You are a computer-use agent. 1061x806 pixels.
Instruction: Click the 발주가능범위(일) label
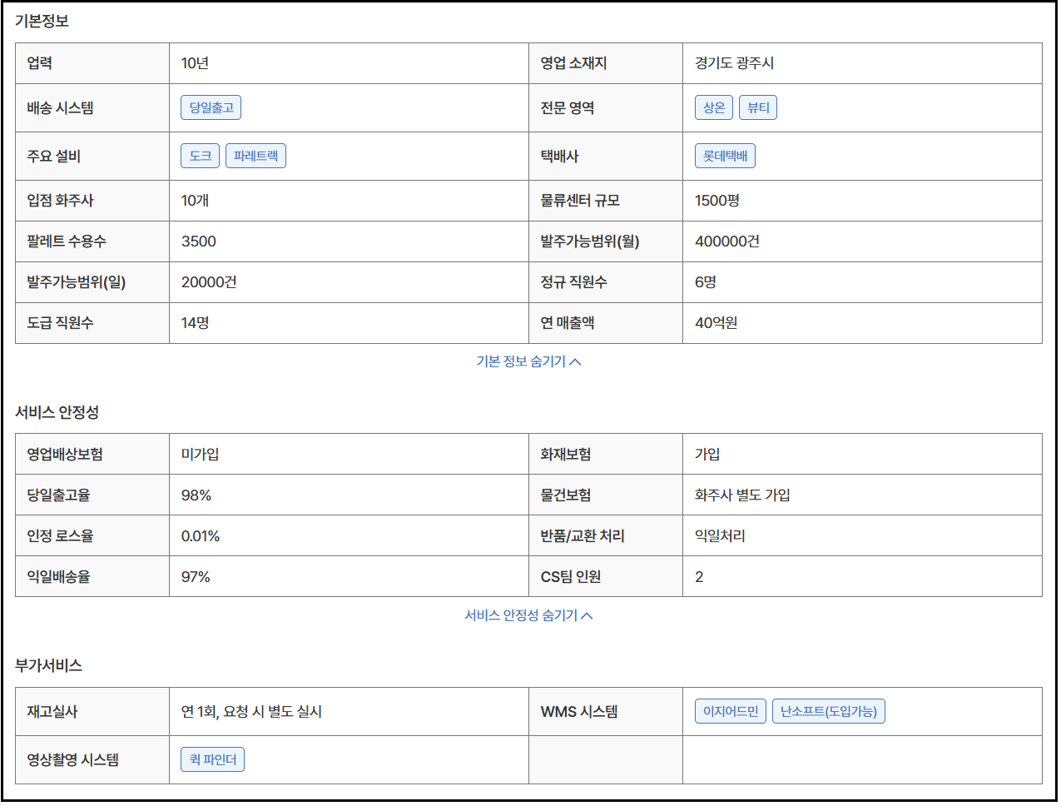(x=76, y=282)
